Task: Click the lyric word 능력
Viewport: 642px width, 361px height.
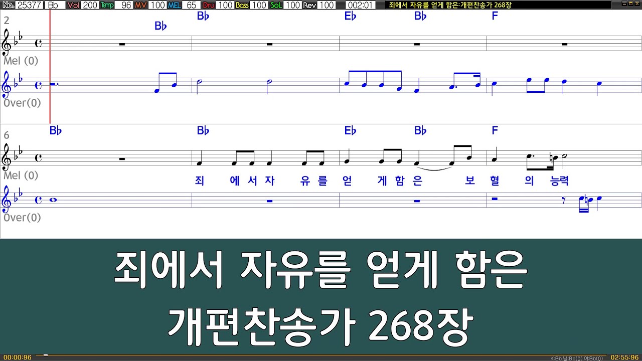Action: tap(559, 181)
